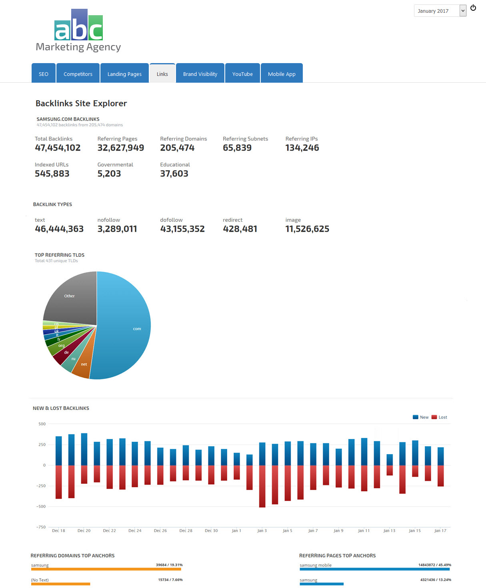Open the Competitors tab

(x=78, y=74)
